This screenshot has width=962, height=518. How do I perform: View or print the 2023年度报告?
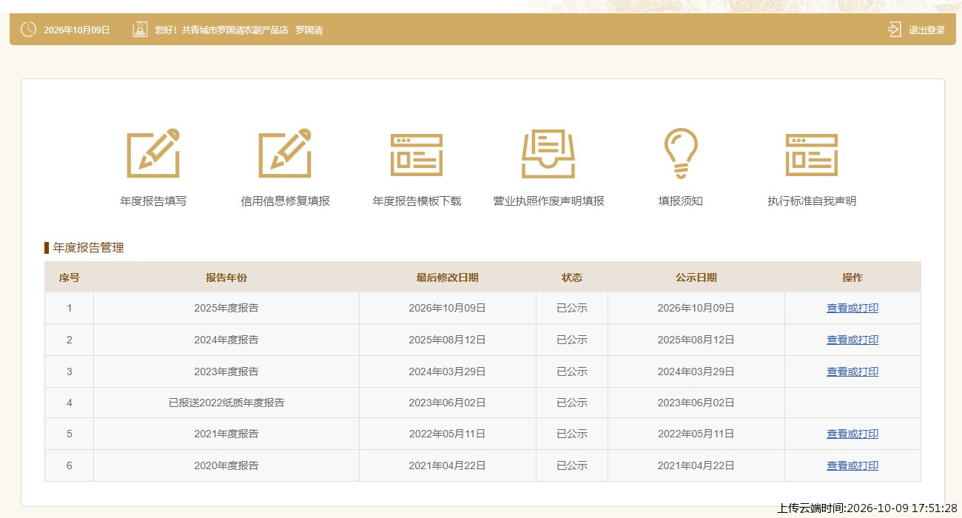(x=852, y=371)
